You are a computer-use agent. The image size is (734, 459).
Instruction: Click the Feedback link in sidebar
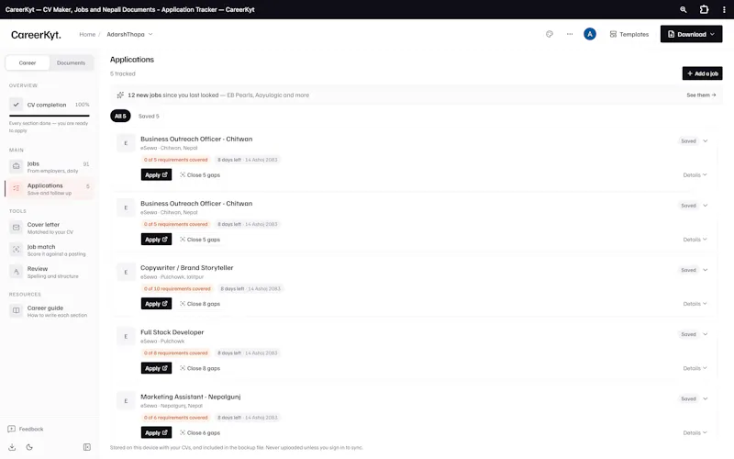tap(31, 429)
